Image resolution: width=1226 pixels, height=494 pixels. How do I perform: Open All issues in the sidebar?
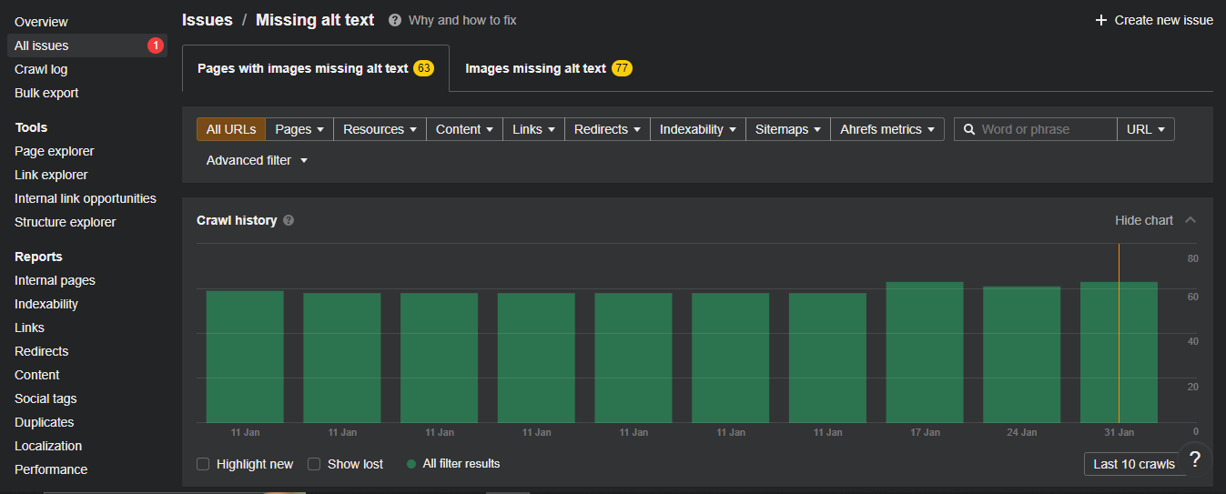pyautogui.click(x=87, y=45)
